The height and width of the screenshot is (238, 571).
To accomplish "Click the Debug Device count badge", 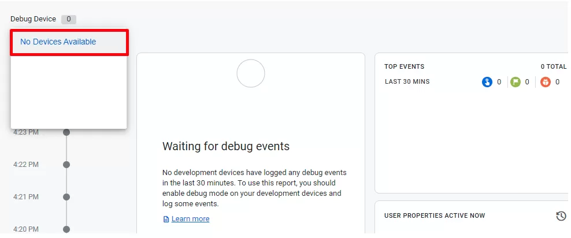I will point(68,19).
